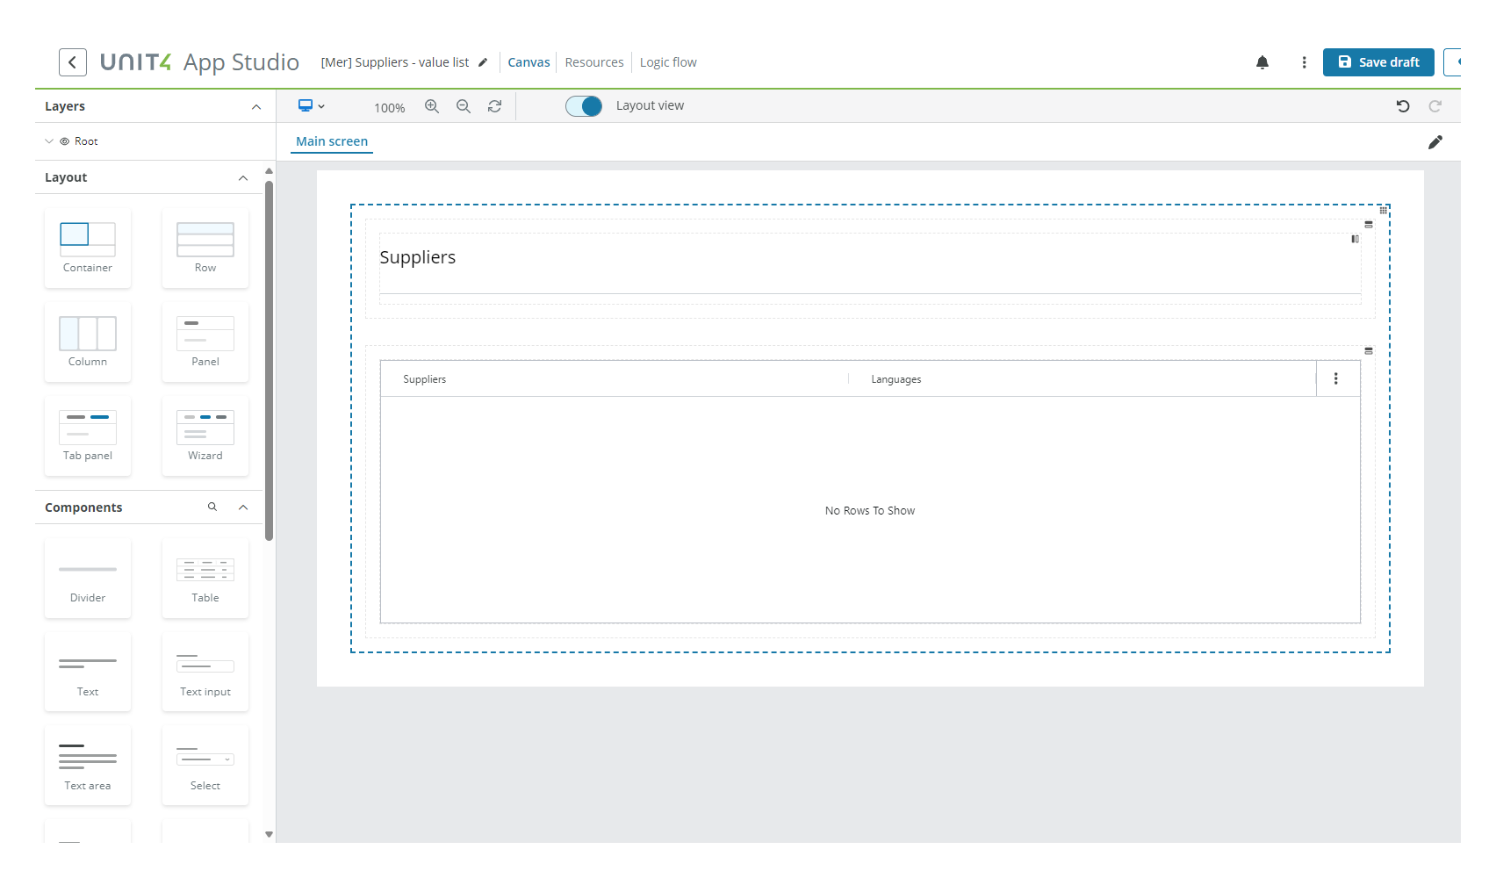Collapse the Layout section

[x=243, y=177]
